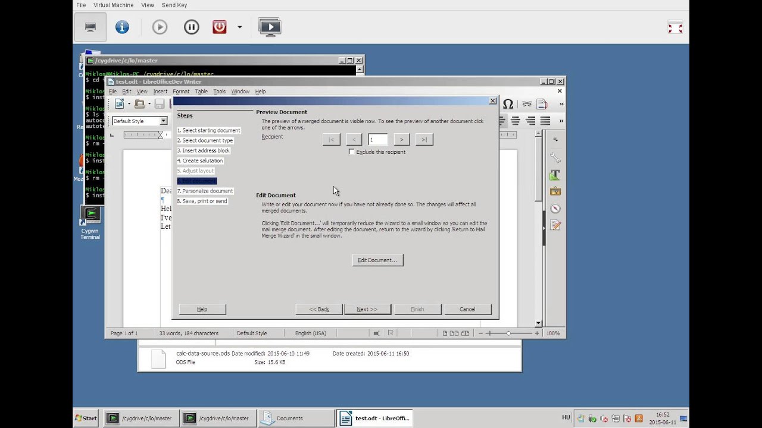Jump to last recipient with >| button
The height and width of the screenshot is (428, 762).
coord(424,140)
